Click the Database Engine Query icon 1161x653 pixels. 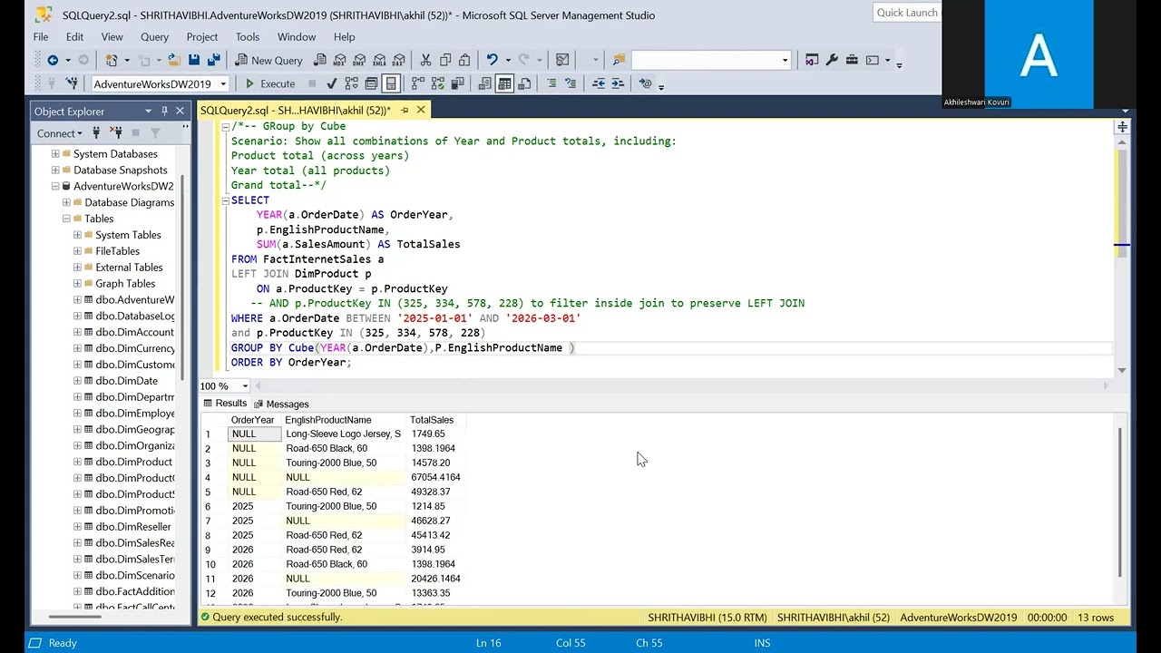coord(319,60)
